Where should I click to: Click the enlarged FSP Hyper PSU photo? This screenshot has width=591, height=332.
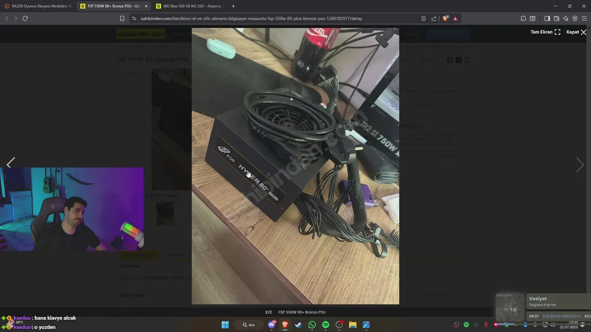(x=295, y=166)
